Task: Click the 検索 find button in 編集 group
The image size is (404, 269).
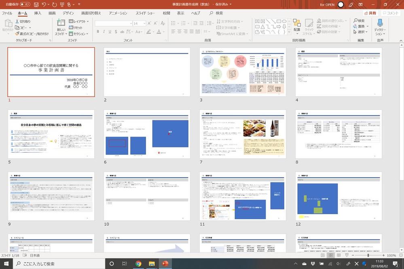Action: pos(359,21)
